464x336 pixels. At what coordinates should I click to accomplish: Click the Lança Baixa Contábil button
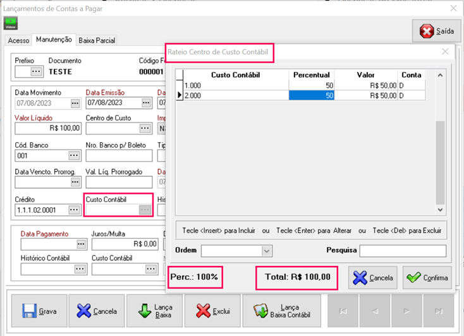(281, 311)
